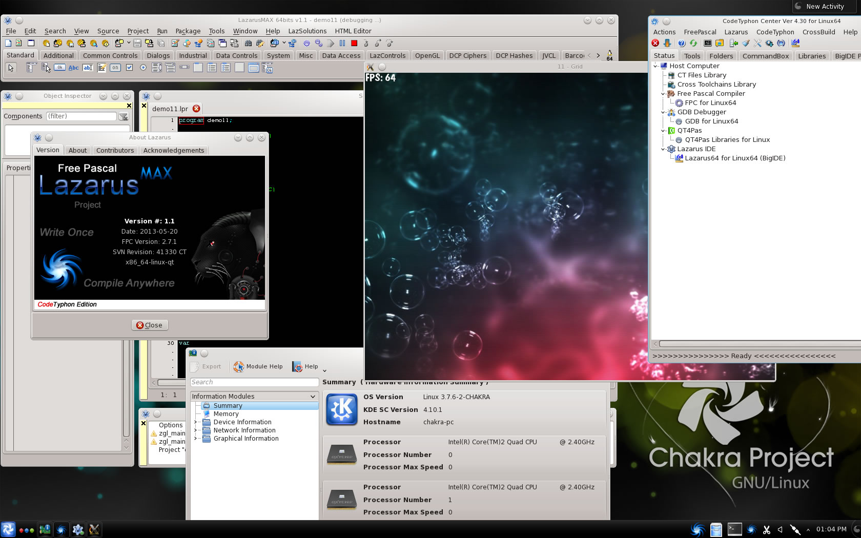Select the TCheckBox component in palette
861x538 pixels.
(129, 68)
